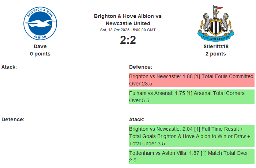Open player Stierlitz18's profile name
256x168 pixels.
tap(215, 46)
